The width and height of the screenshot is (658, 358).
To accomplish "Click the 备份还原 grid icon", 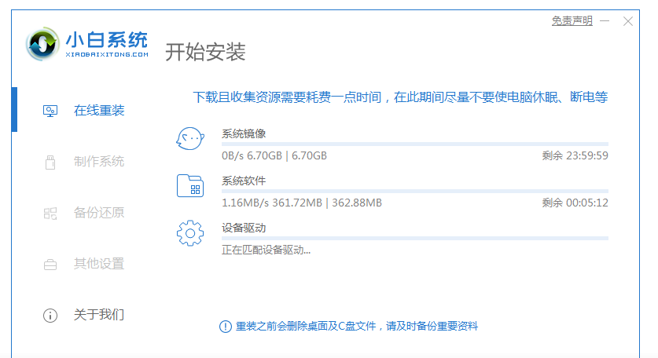I will (x=50, y=213).
